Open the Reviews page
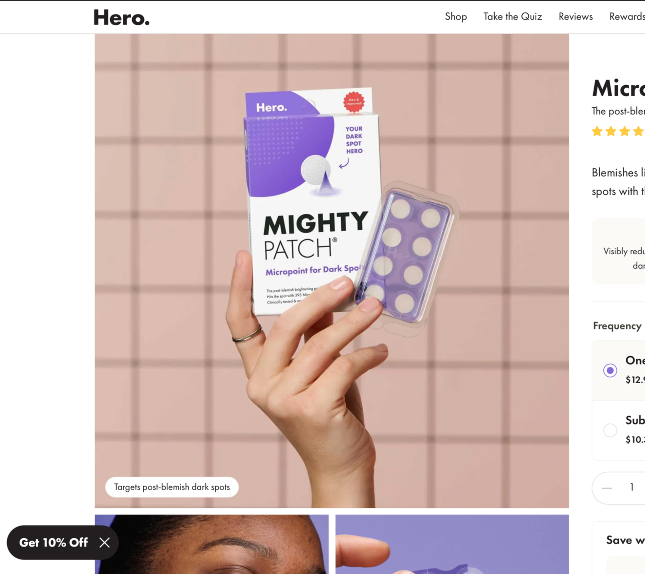Screen dimensions: 645x574 coord(575,17)
